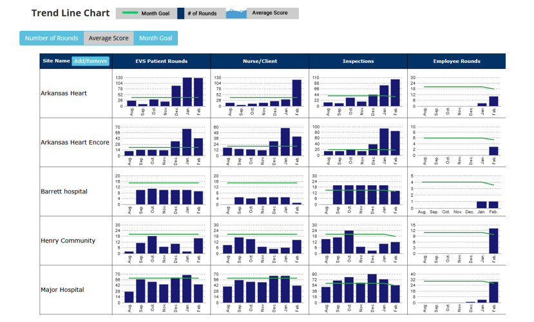Screen dimensions: 534x322
Task: Open Major Hospital Inspections chart
Action: click(x=358, y=290)
